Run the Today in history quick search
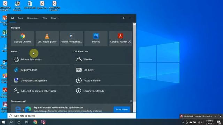 click(x=103, y=81)
